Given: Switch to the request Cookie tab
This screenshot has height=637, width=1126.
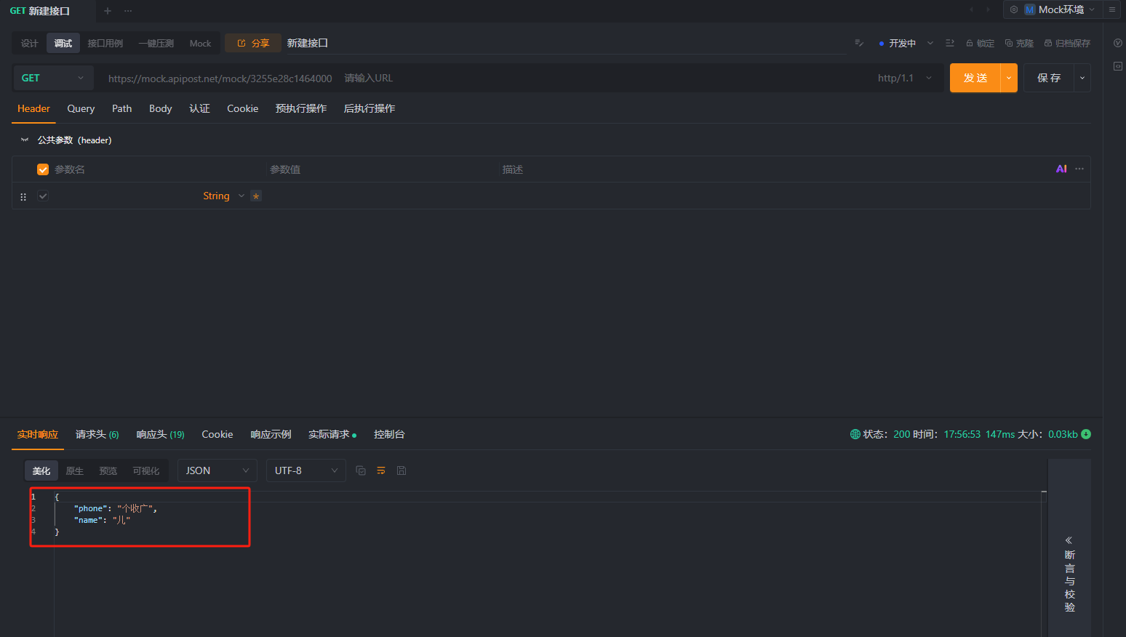Looking at the screenshot, I should (x=242, y=108).
